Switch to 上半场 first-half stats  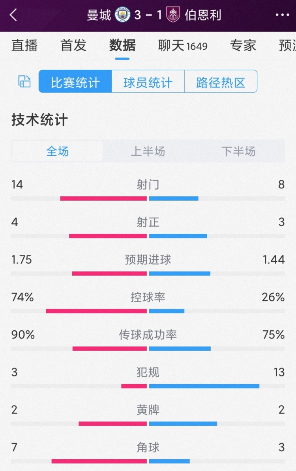click(x=147, y=151)
